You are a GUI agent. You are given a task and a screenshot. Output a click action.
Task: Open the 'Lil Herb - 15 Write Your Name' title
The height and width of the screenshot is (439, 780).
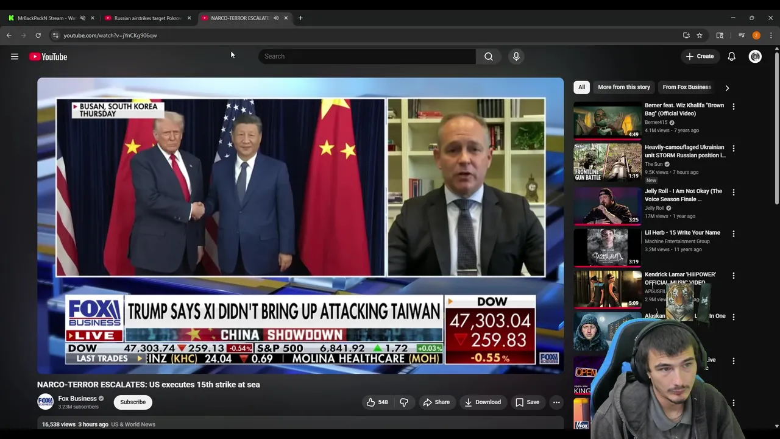(682, 233)
